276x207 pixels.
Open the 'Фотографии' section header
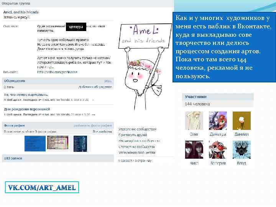click(14, 125)
